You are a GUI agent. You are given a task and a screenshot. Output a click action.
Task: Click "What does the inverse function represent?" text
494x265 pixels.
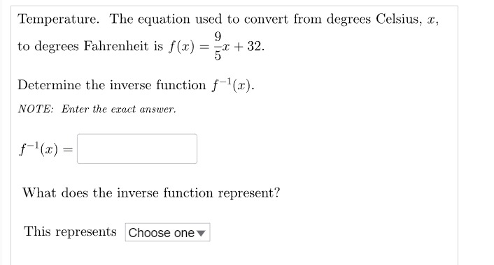151,192
